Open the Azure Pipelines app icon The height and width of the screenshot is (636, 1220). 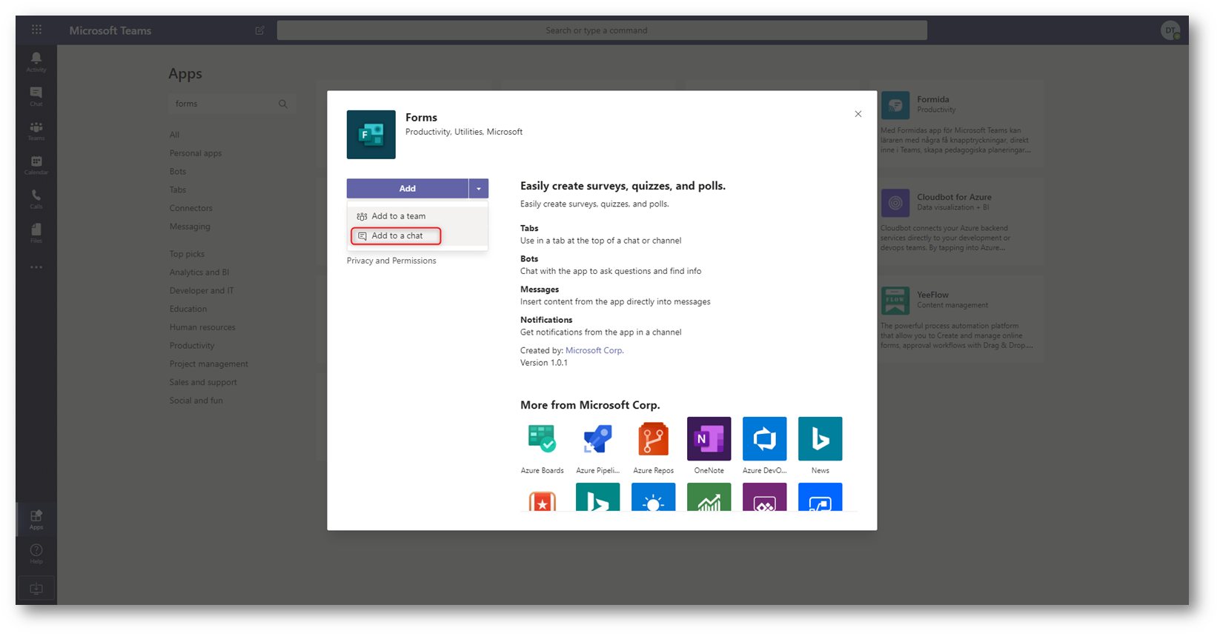click(x=598, y=438)
